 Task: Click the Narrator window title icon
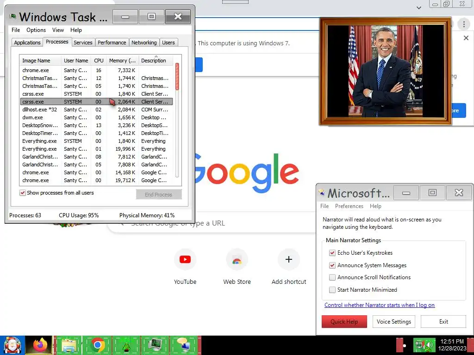pos(322,193)
